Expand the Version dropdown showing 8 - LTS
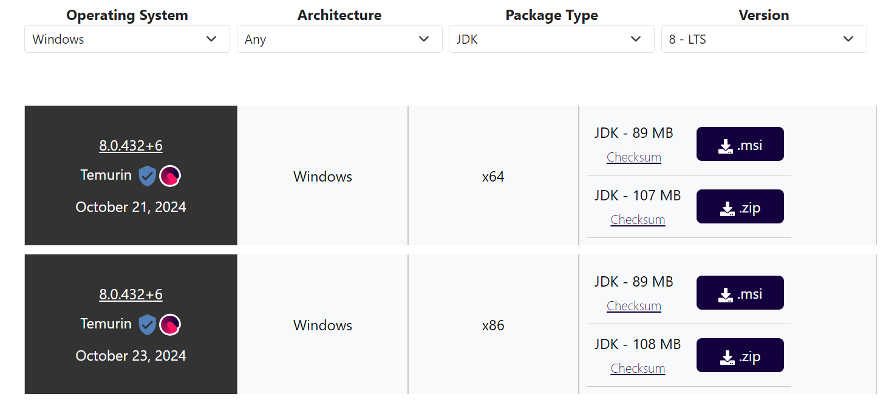The height and width of the screenshot is (408, 886). click(763, 39)
